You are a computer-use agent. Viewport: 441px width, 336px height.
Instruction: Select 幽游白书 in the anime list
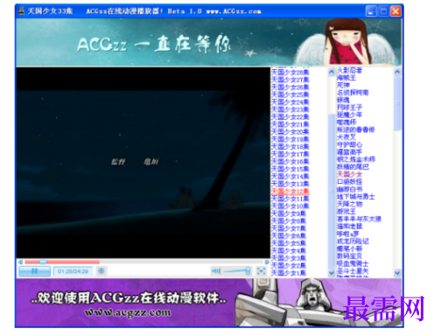click(350, 189)
